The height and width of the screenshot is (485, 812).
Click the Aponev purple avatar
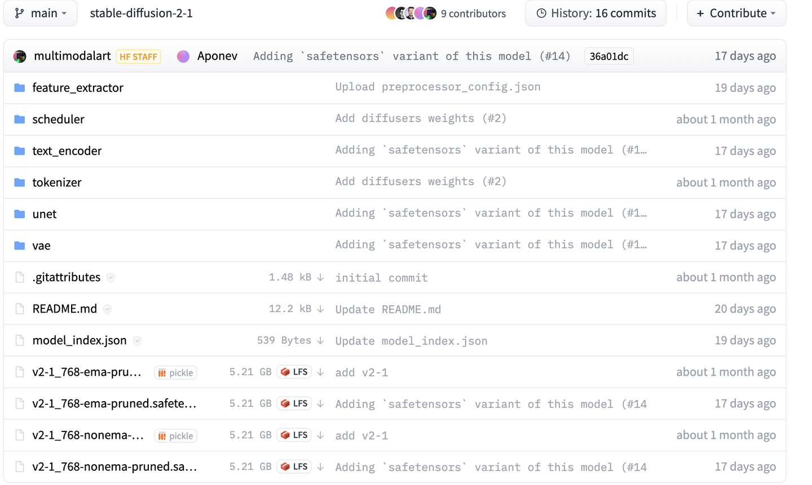click(x=183, y=56)
